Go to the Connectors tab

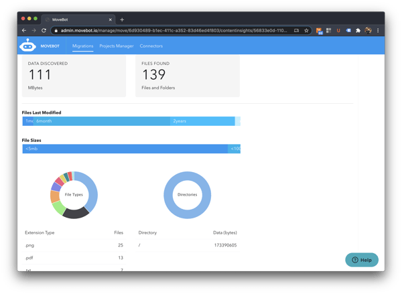151,46
